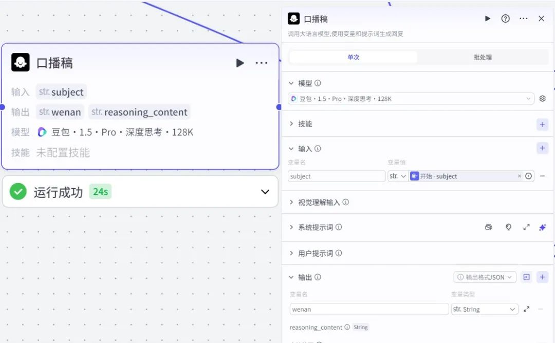Collapse the 输入 section
Image resolution: width=555 pixels, height=343 pixels.
tap(291, 149)
